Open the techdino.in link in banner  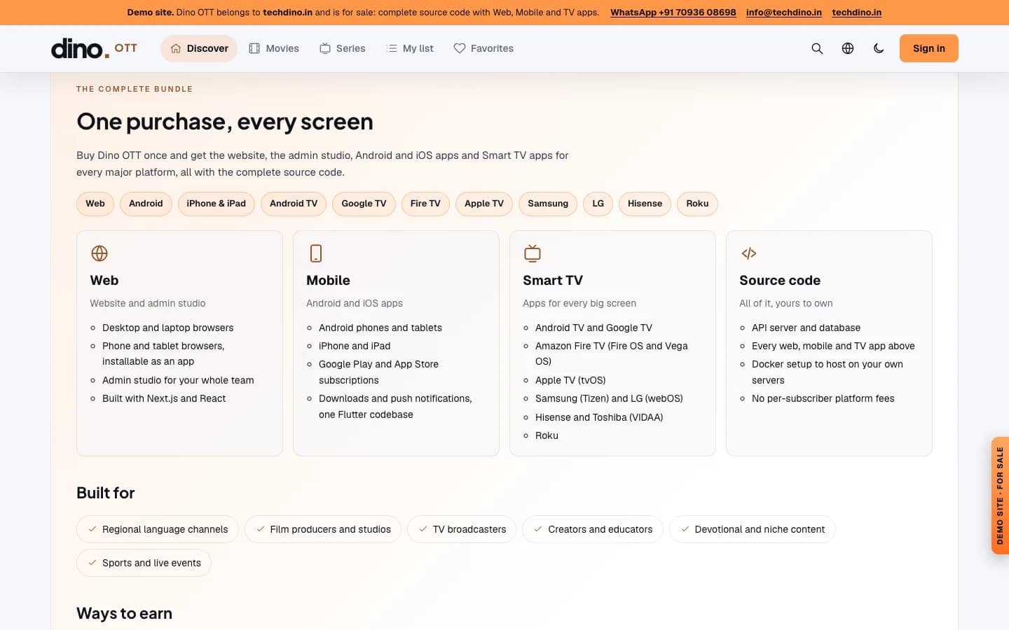coord(857,13)
